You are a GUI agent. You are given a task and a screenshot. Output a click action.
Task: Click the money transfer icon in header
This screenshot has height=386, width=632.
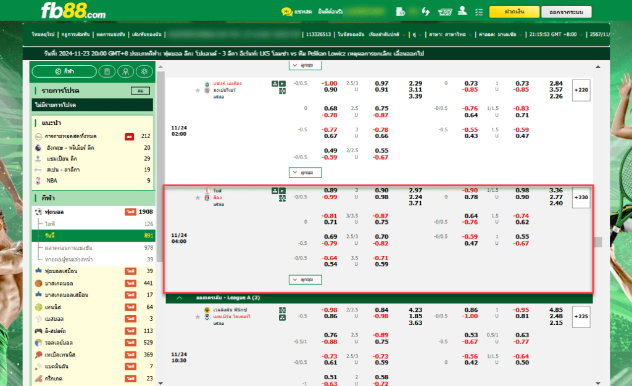[x=400, y=12]
